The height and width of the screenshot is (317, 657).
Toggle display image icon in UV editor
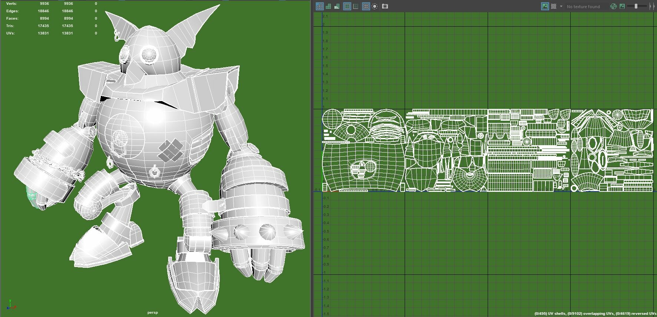(x=545, y=6)
